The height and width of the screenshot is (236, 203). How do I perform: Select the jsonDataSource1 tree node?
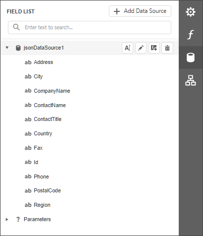click(90, 48)
